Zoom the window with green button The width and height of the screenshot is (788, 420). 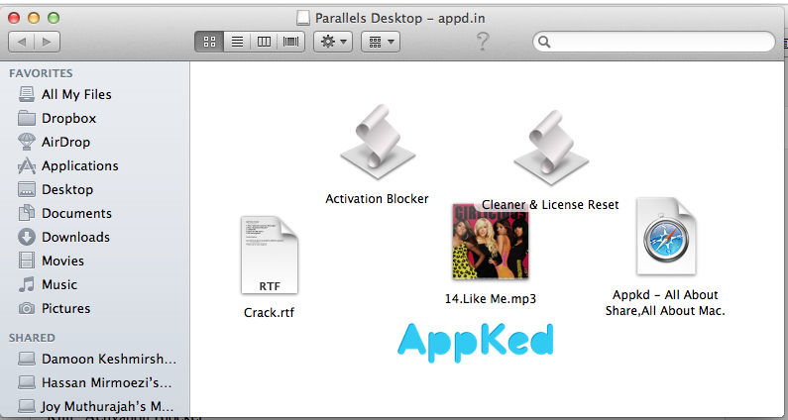[x=54, y=18]
